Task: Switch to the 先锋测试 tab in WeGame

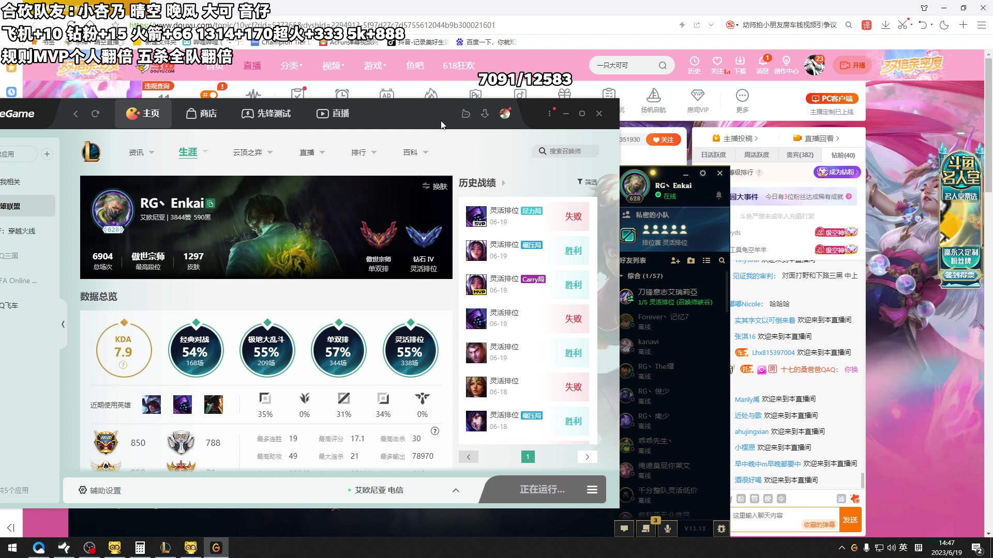Action: 266,113
